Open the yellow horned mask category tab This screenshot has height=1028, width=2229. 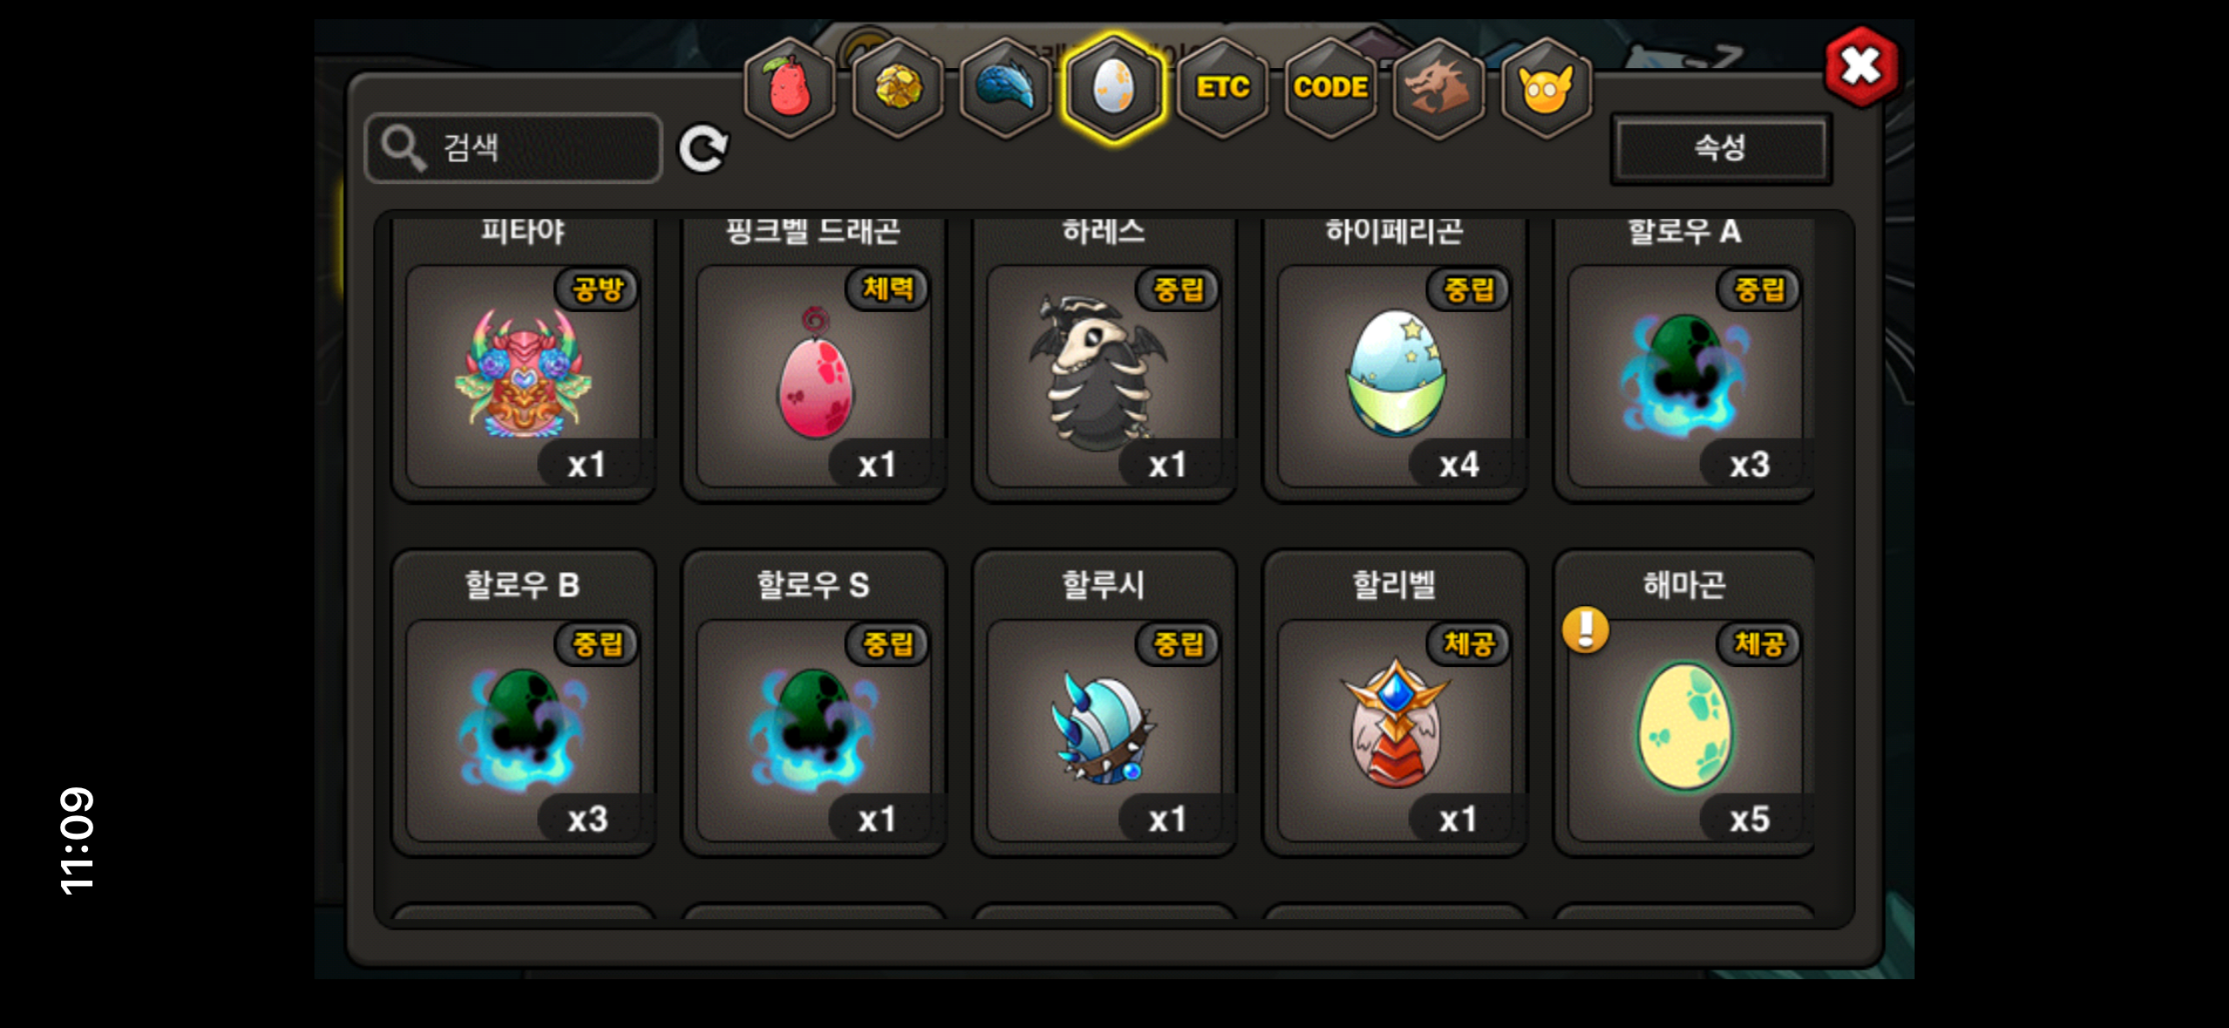point(1546,87)
